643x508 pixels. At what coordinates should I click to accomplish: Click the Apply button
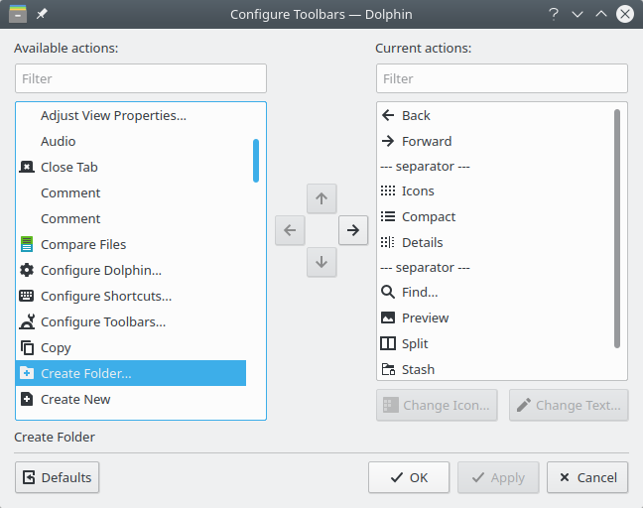[498, 477]
